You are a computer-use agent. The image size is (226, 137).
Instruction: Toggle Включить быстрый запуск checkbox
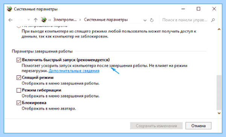click(19, 60)
